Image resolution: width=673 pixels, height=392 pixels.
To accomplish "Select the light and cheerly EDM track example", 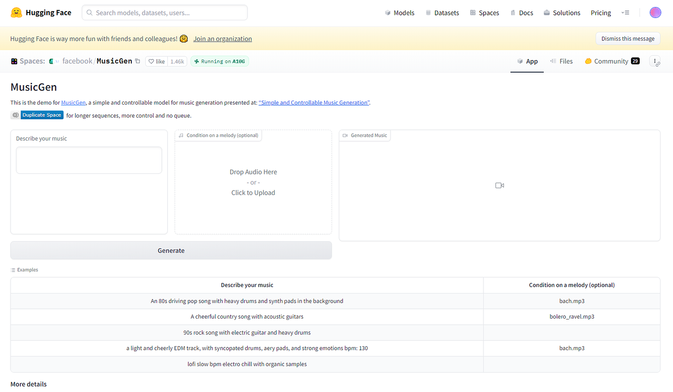I will pyautogui.click(x=247, y=348).
